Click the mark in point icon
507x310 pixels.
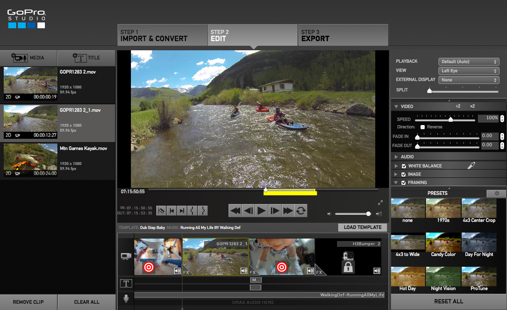point(192,211)
